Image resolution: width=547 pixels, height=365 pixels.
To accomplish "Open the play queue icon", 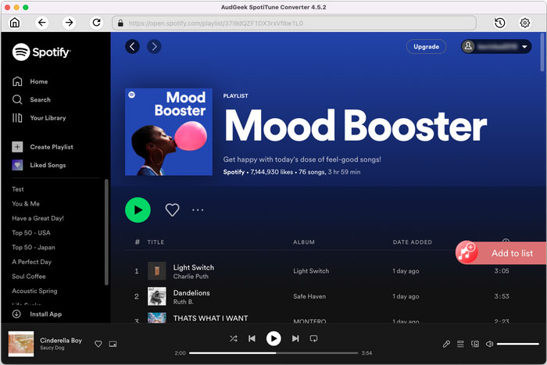I will coord(460,344).
